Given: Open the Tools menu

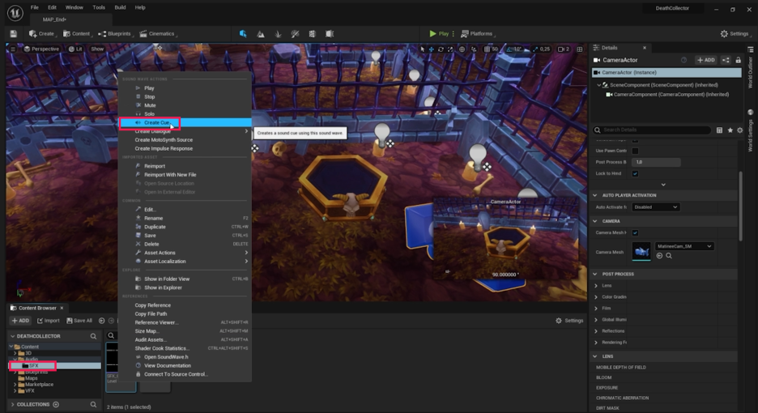Looking at the screenshot, I should click(x=99, y=7).
